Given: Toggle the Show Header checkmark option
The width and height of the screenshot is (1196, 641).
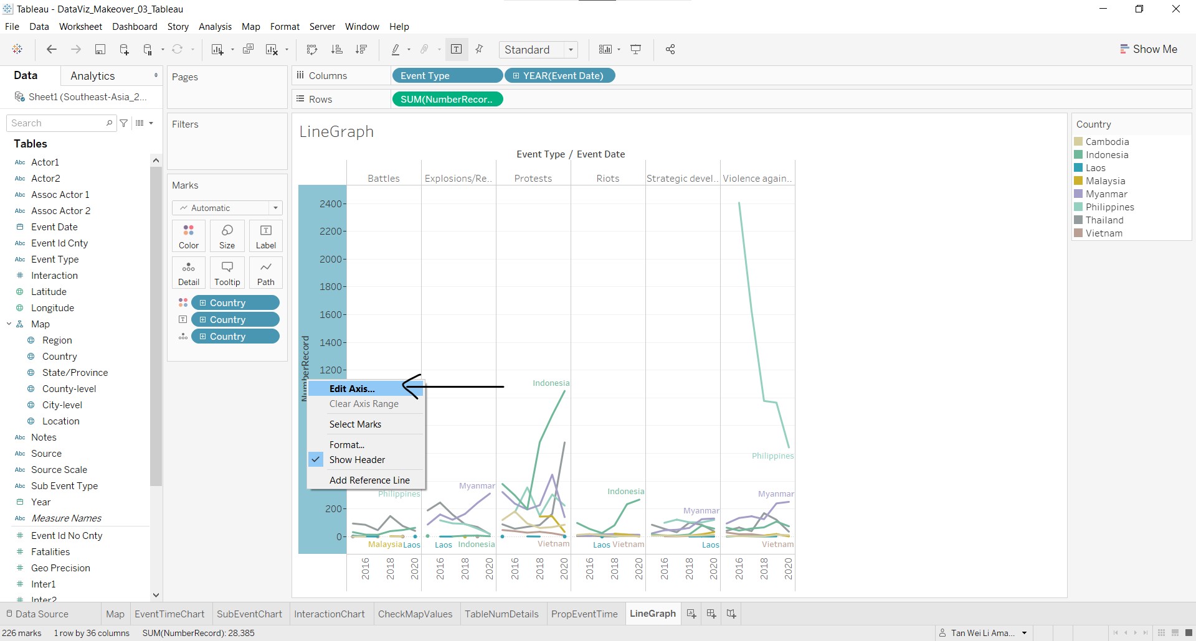Looking at the screenshot, I should pos(357,460).
